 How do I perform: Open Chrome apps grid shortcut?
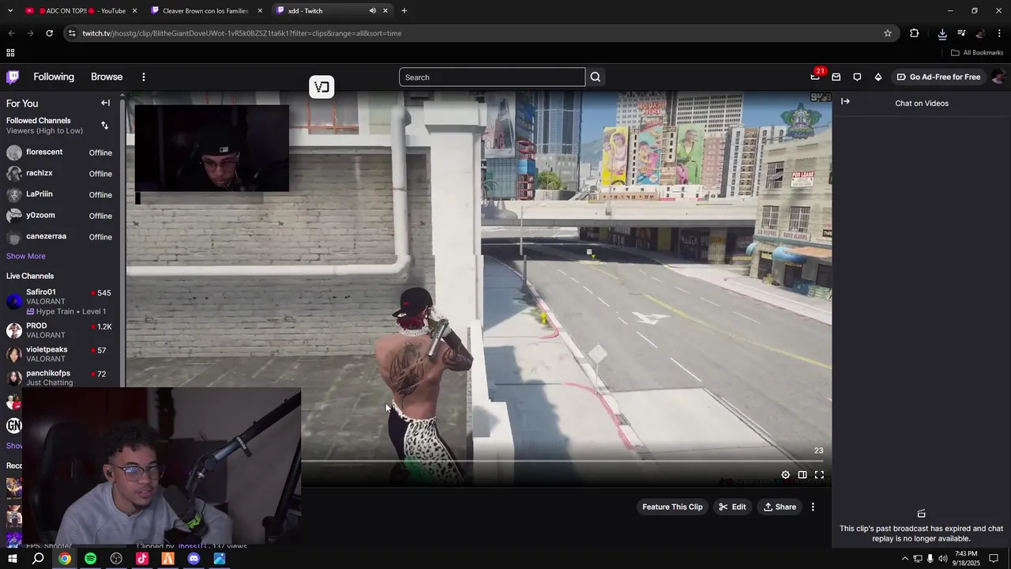click(x=10, y=53)
